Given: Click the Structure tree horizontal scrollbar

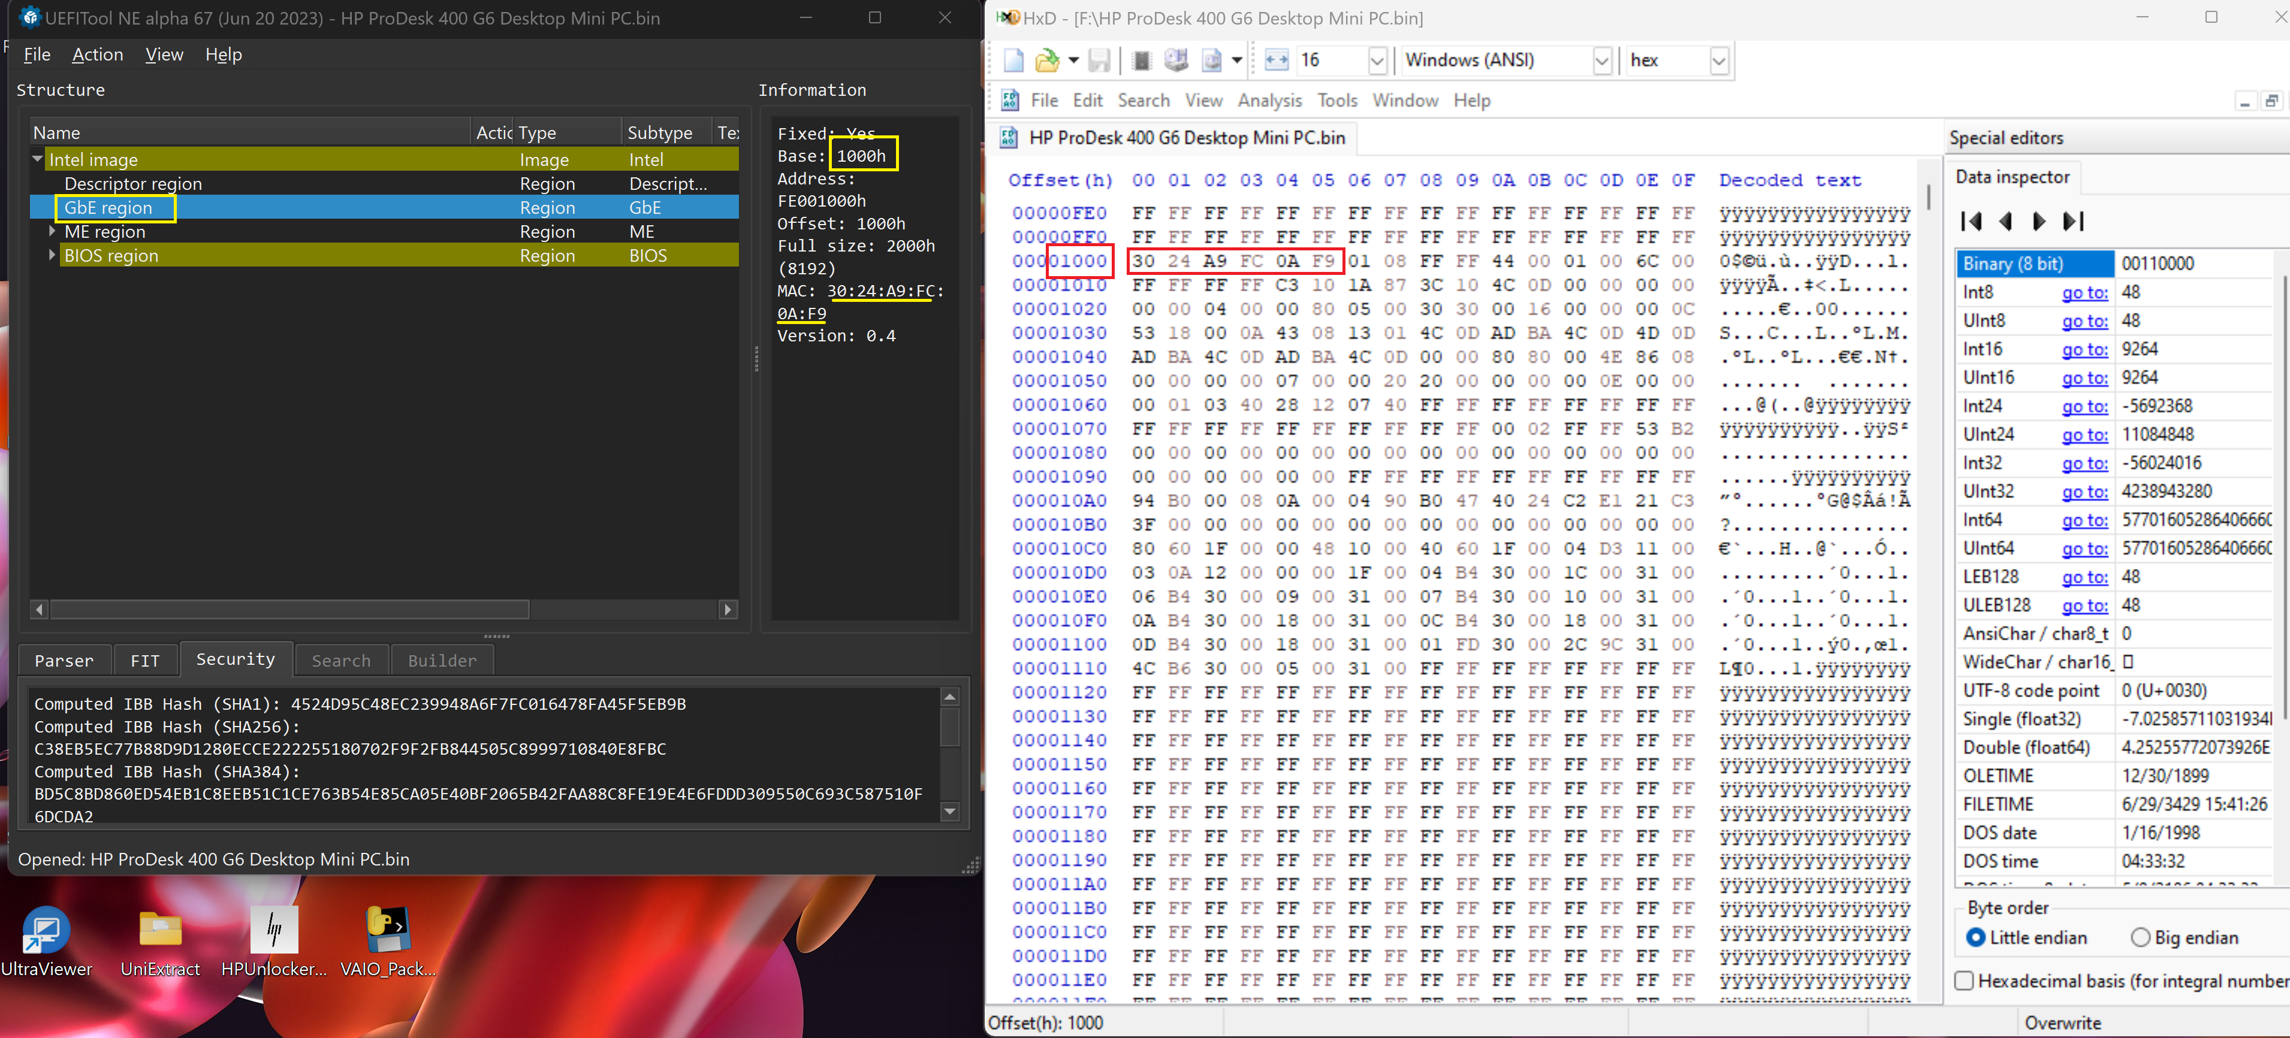Looking at the screenshot, I should point(290,610).
